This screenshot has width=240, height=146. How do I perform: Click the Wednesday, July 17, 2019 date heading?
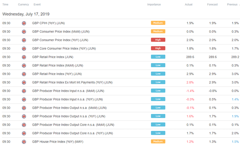[26, 14]
